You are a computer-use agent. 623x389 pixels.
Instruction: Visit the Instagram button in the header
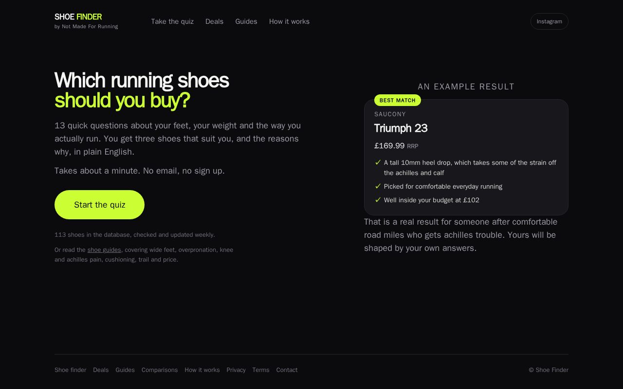coord(549,21)
